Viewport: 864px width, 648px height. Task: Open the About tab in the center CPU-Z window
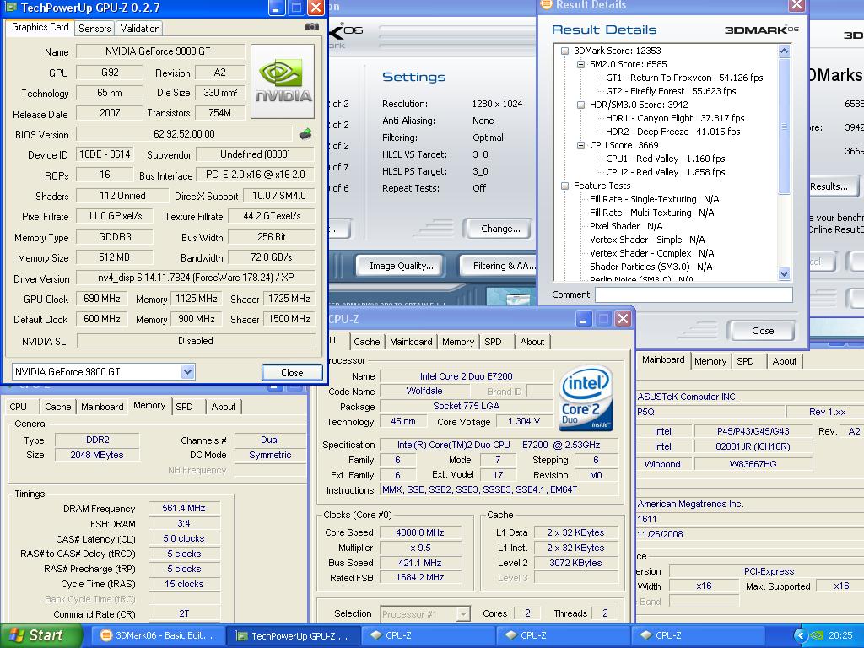point(532,342)
